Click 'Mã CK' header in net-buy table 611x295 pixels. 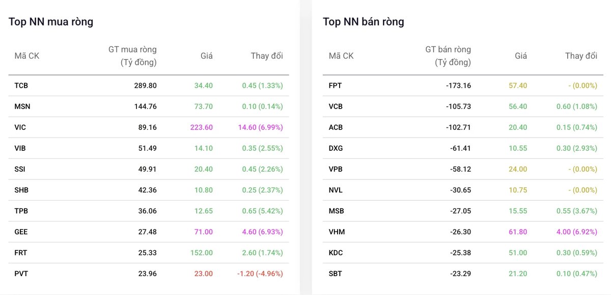click(x=26, y=56)
